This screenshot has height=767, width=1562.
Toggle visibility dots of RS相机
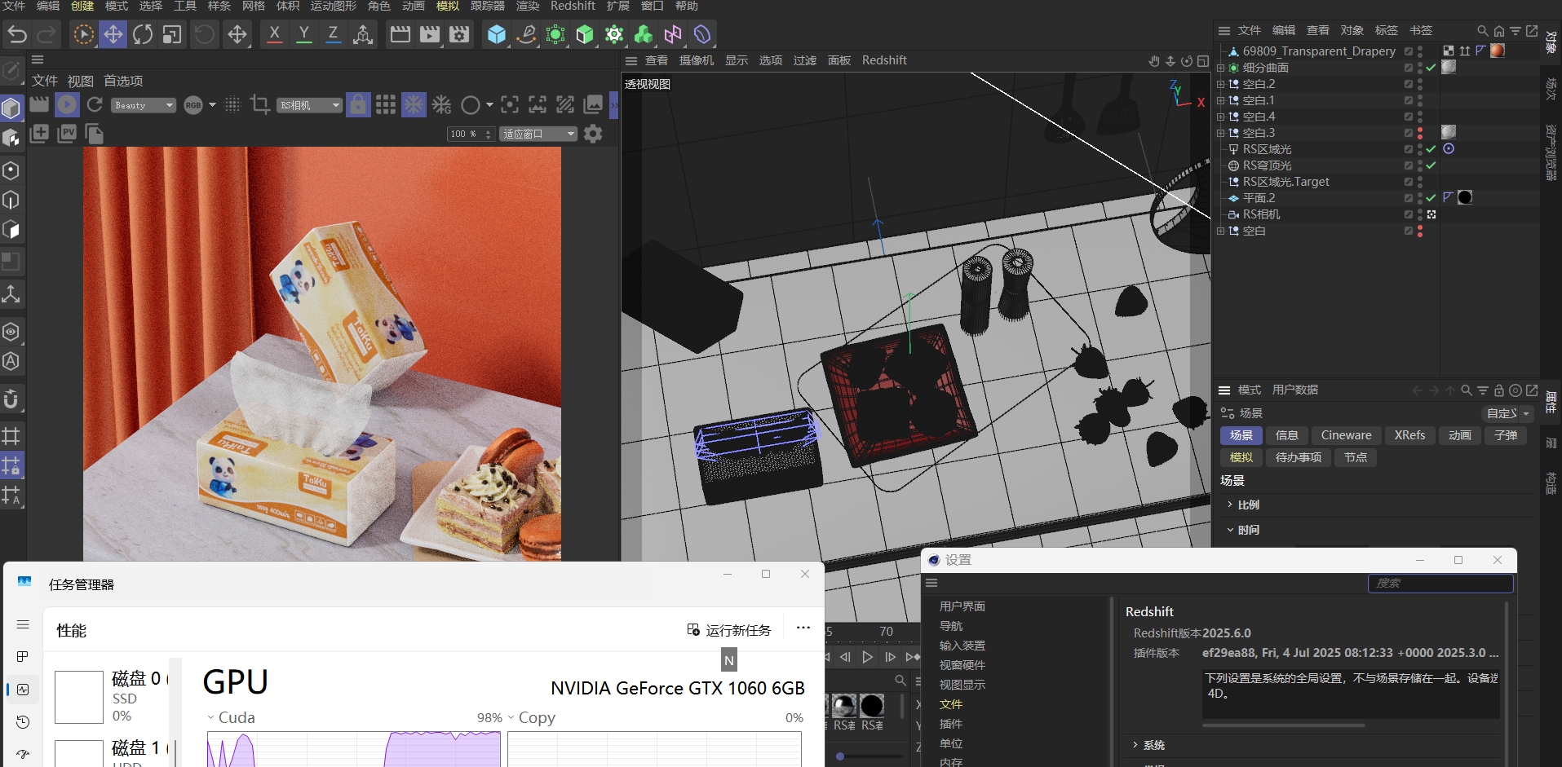click(1420, 214)
